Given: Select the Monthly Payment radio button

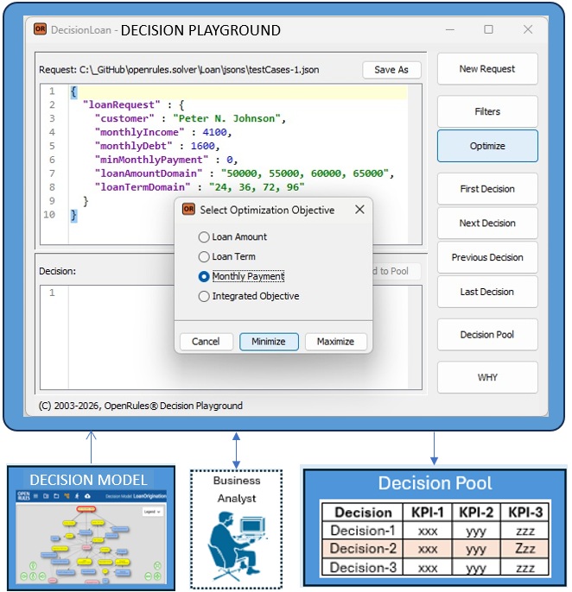Looking at the screenshot, I should [204, 276].
